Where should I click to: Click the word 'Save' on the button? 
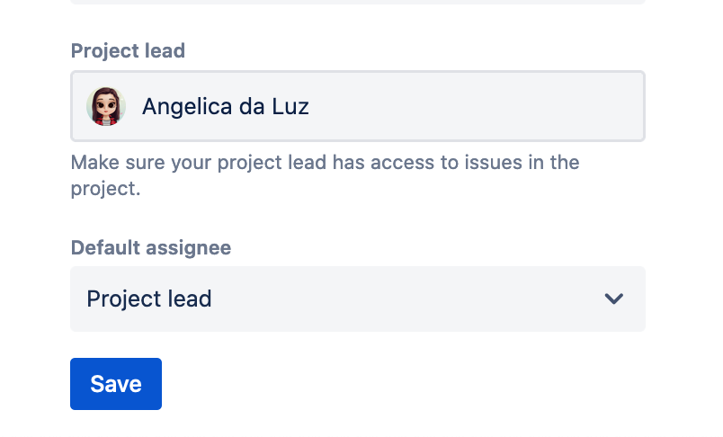116,384
